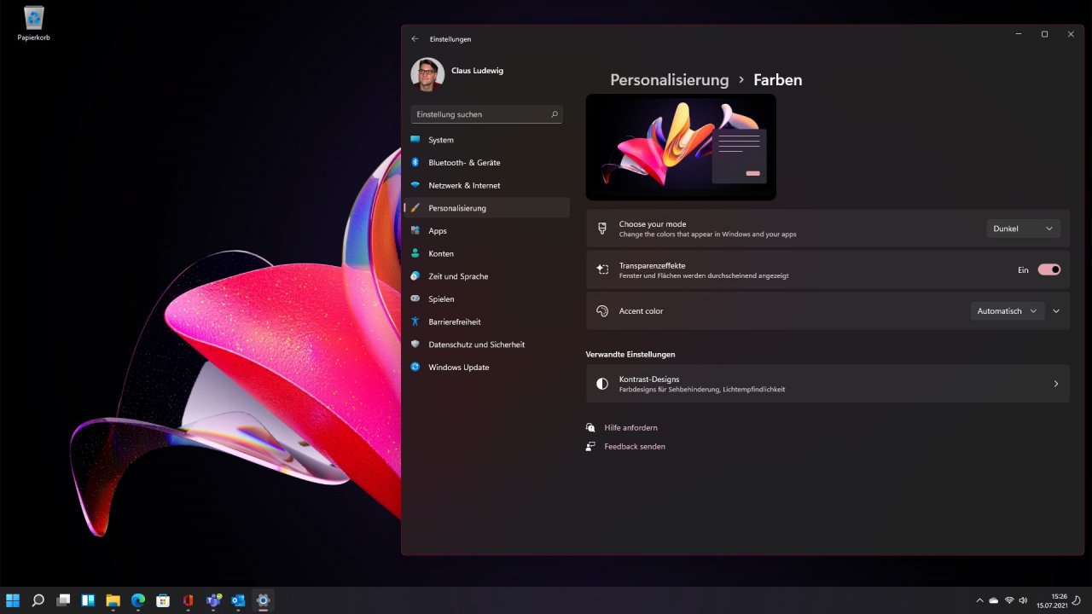This screenshot has width=1092, height=614.
Task: Open Outlook from the taskbar
Action: [238, 600]
